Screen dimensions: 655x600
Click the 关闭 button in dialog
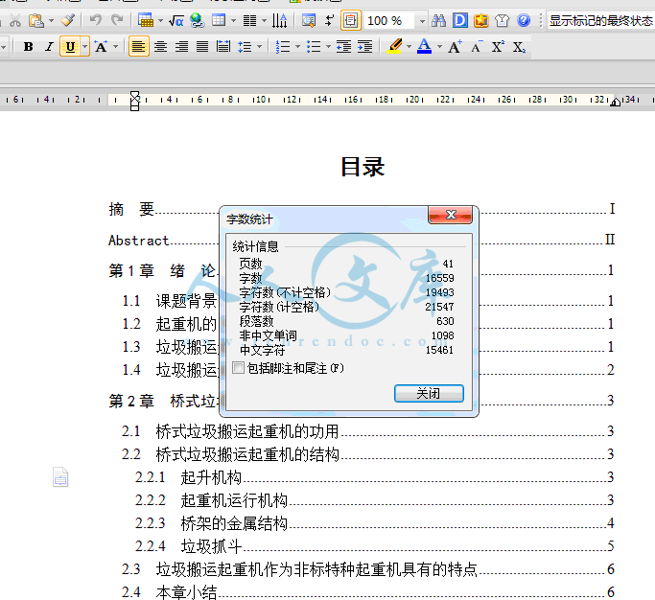(x=429, y=394)
